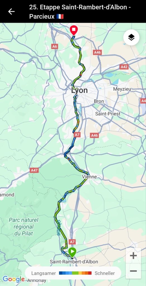Tap the Schneller legend label
Screen dimensions: 146x286
105,273
